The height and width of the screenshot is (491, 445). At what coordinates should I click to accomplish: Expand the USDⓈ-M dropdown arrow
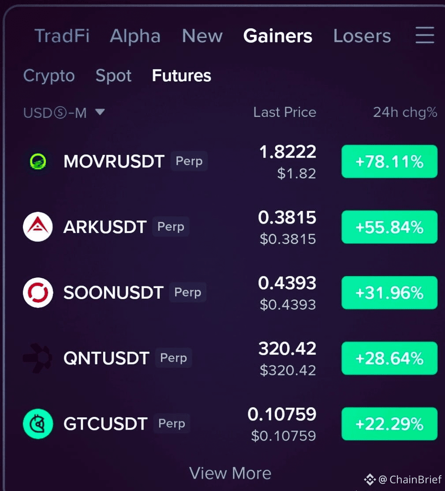coord(100,112)
